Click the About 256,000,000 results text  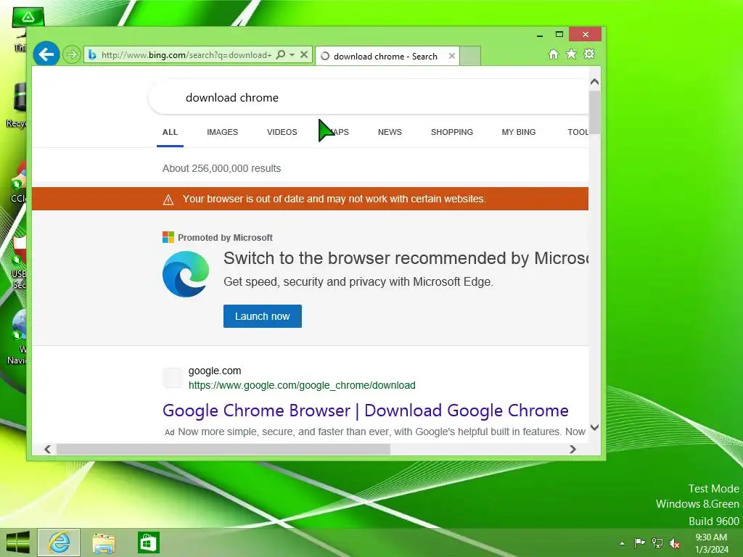[x=221, y=168]
